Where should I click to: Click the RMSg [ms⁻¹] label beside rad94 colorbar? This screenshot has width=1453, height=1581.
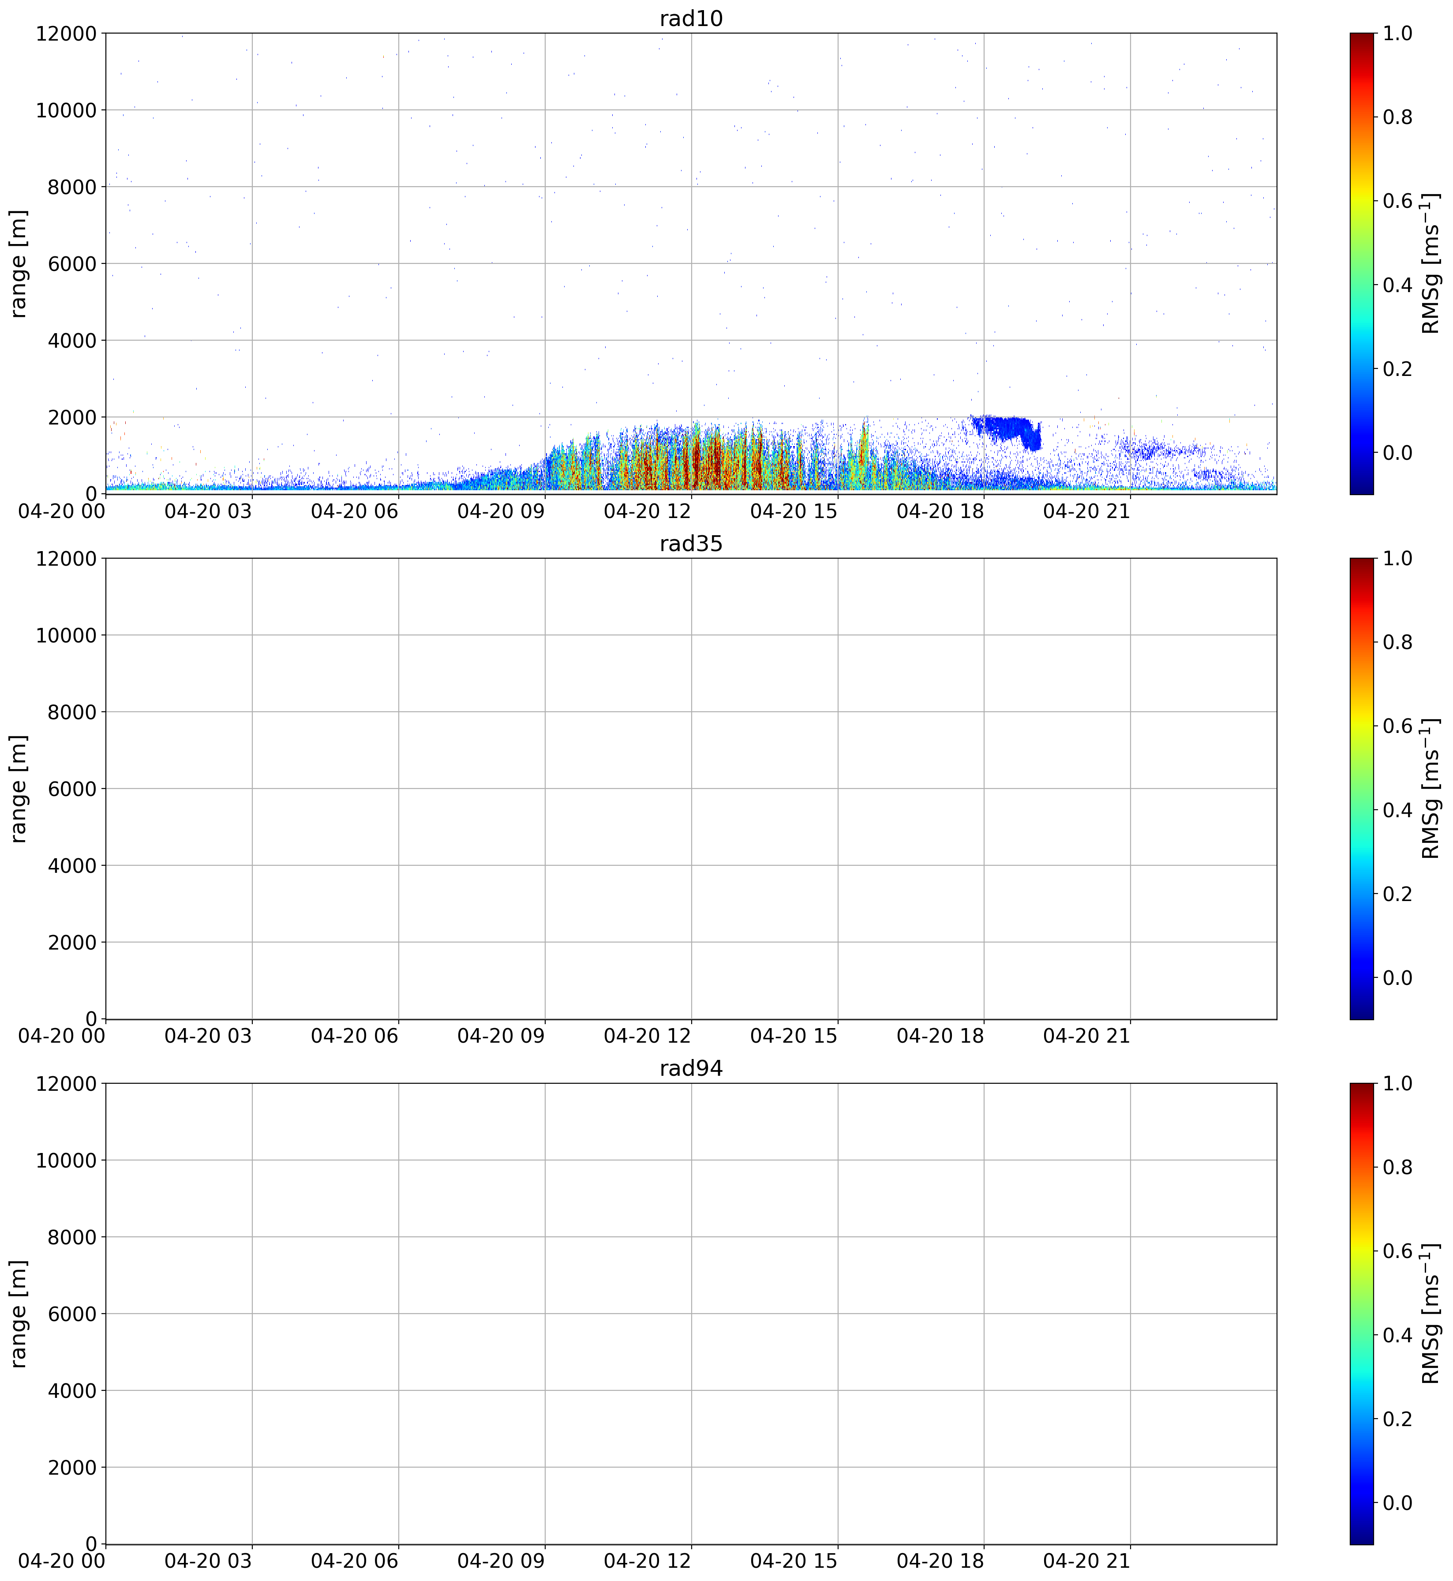coord(1430,1314)
